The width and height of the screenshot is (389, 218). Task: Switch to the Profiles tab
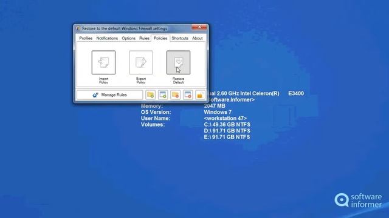coord(86,38)
